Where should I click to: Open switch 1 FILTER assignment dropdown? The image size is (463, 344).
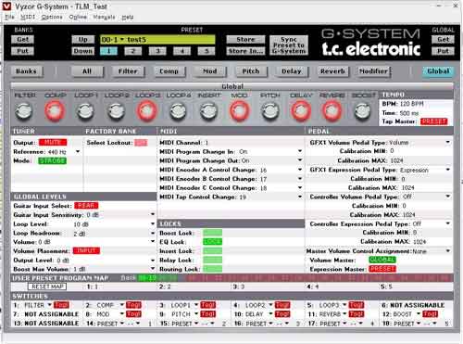[x=49, y=305]
